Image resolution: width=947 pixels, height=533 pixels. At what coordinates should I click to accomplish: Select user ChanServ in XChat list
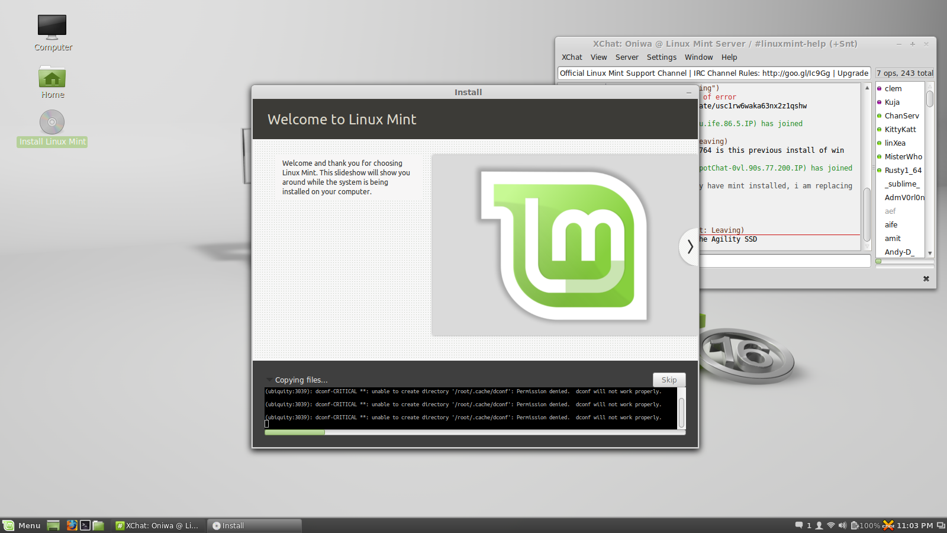pyautogui.click(x=900, y=116)
